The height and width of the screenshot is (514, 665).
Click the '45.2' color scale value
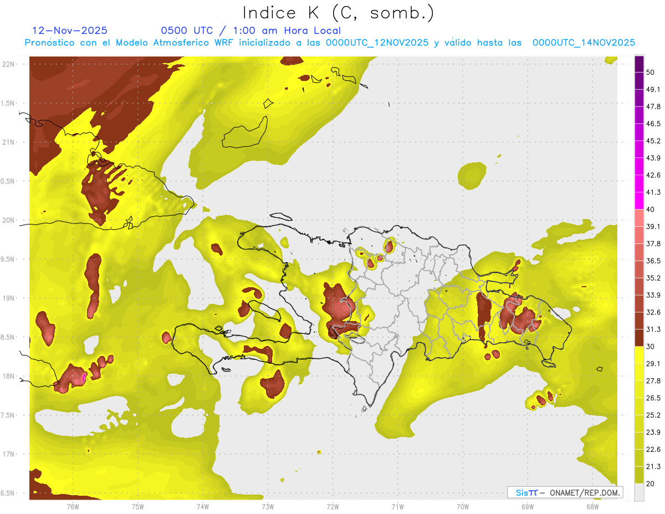(653, 141)
